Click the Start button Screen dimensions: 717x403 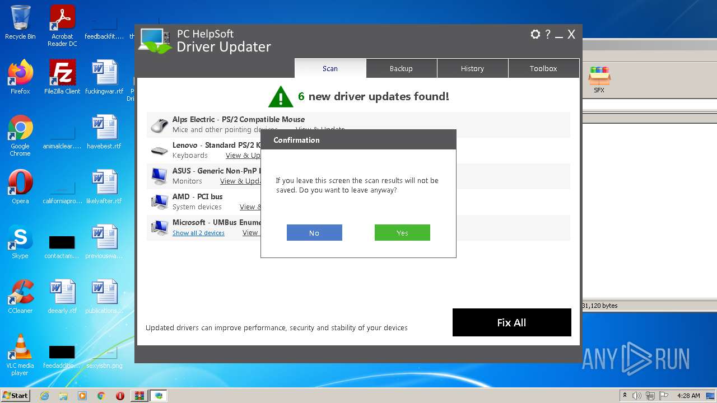click(x=16, y=395)
